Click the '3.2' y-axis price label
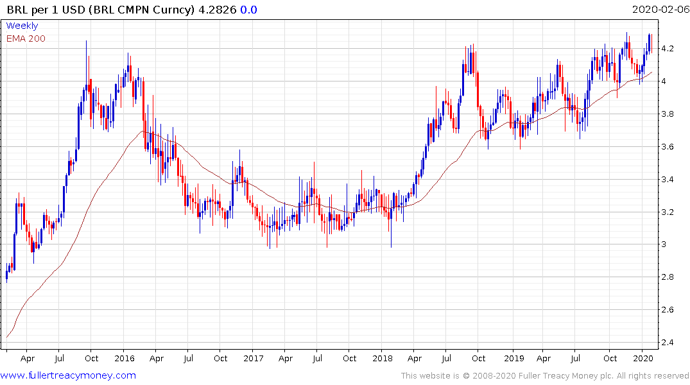Image resolution: width=690 pixels, height=385 pixels. pos(668,212)
